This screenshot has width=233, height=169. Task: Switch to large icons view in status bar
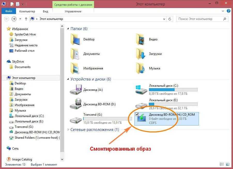click(x=228, y=164)
